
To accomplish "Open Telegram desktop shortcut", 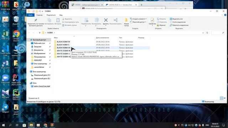I will [5, 108].
